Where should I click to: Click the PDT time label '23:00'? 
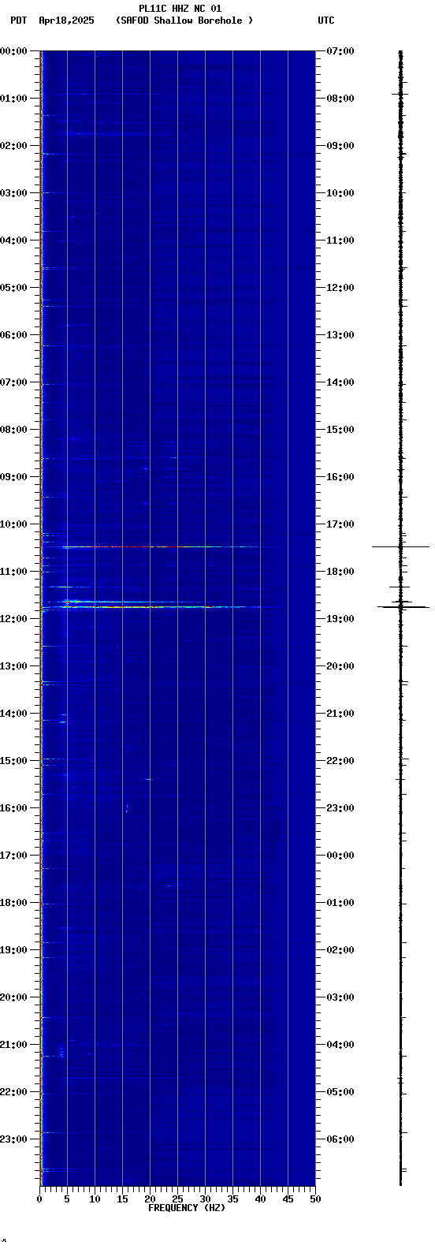13,1139
